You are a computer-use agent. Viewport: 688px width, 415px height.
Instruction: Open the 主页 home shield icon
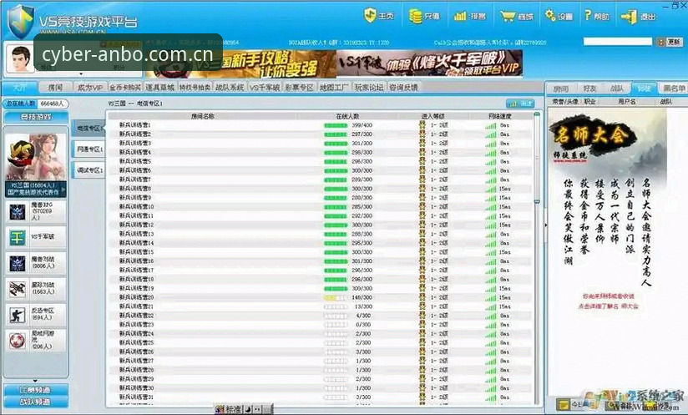(371, 16)
